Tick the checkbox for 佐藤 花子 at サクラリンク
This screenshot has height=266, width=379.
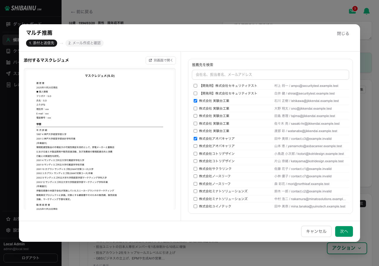coord(195,169)
